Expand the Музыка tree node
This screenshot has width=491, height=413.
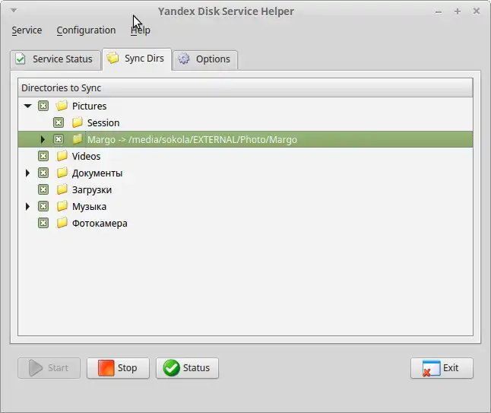click(27, 206)
